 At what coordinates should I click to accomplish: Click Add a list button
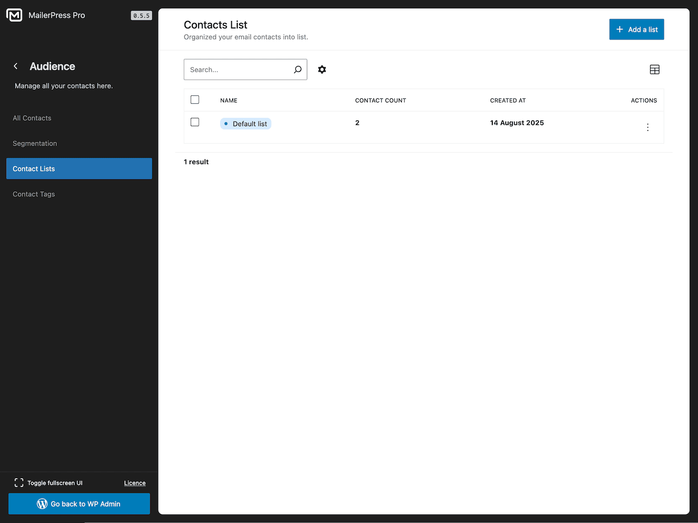636,29
